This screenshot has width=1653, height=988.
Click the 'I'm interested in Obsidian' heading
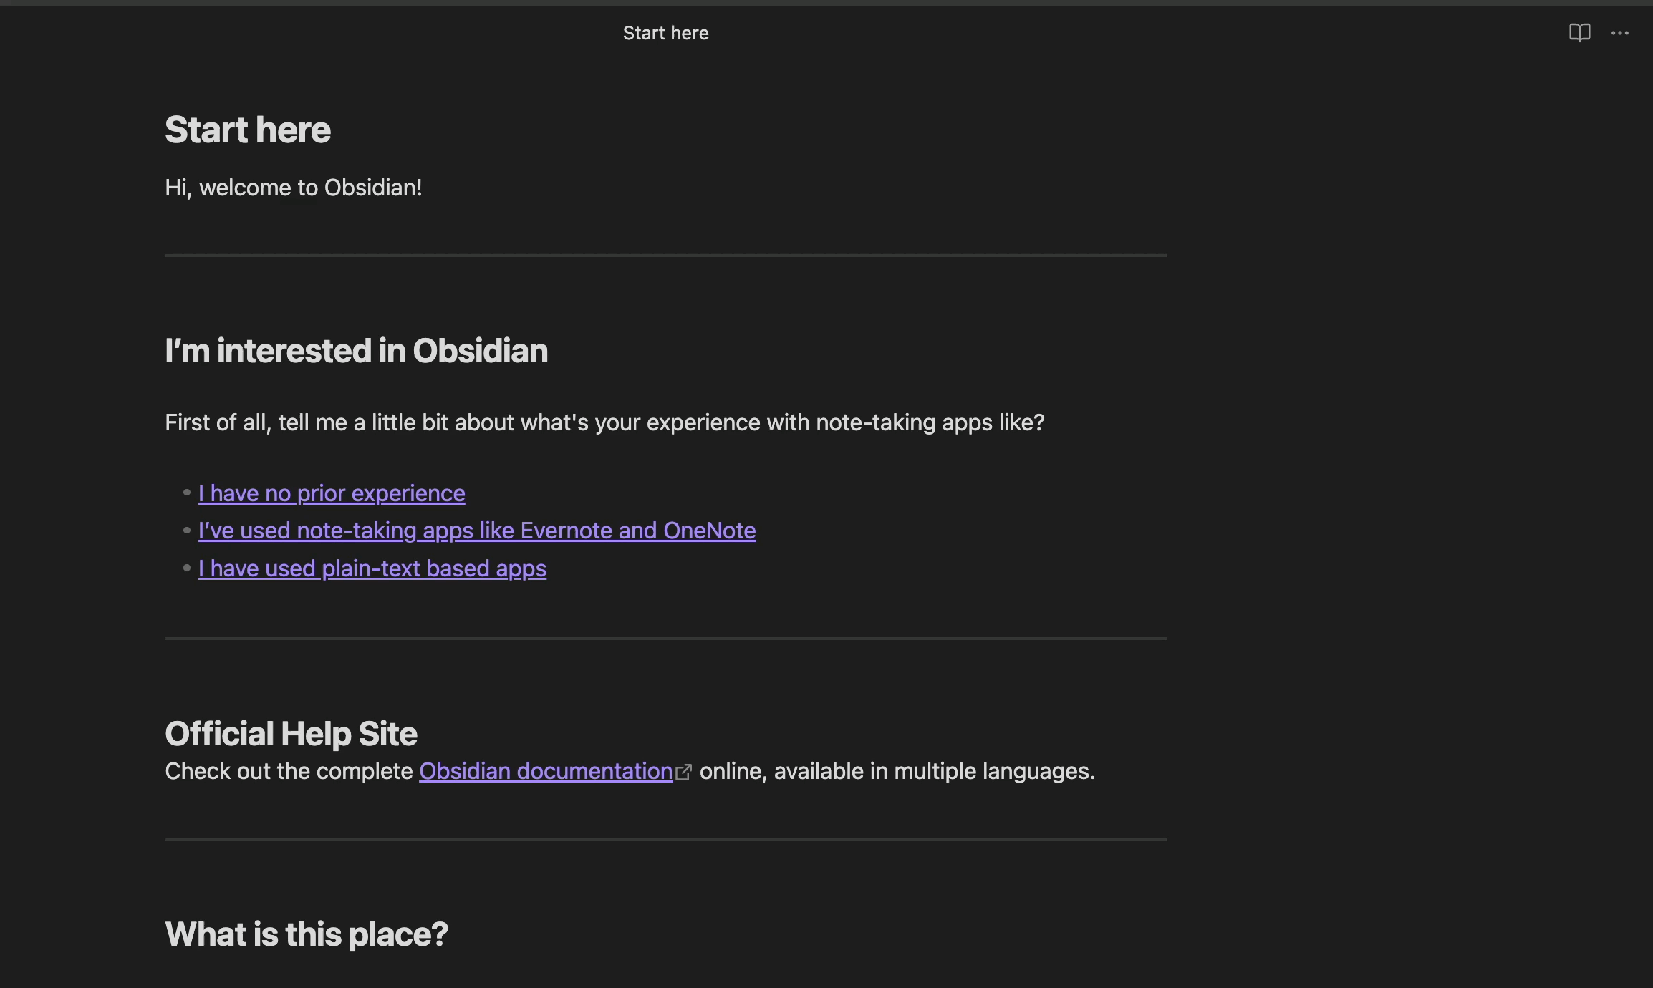coord(357,351)
